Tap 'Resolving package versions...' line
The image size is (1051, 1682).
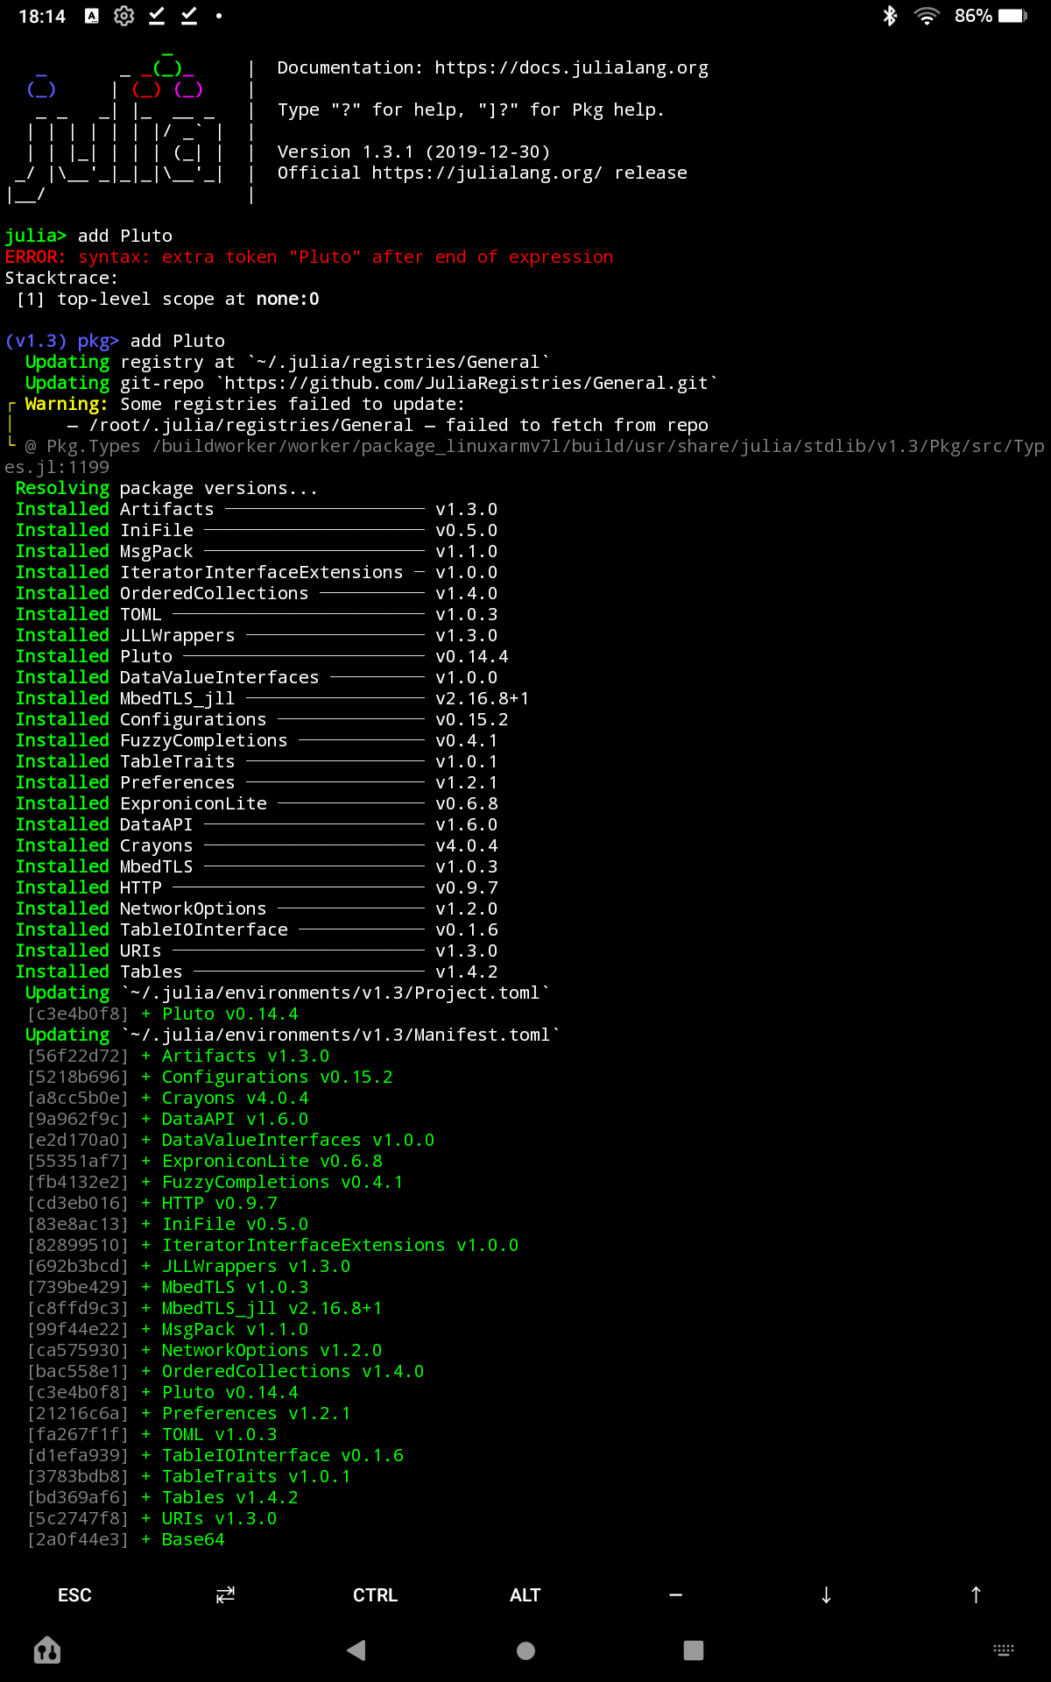click(166, 488)
